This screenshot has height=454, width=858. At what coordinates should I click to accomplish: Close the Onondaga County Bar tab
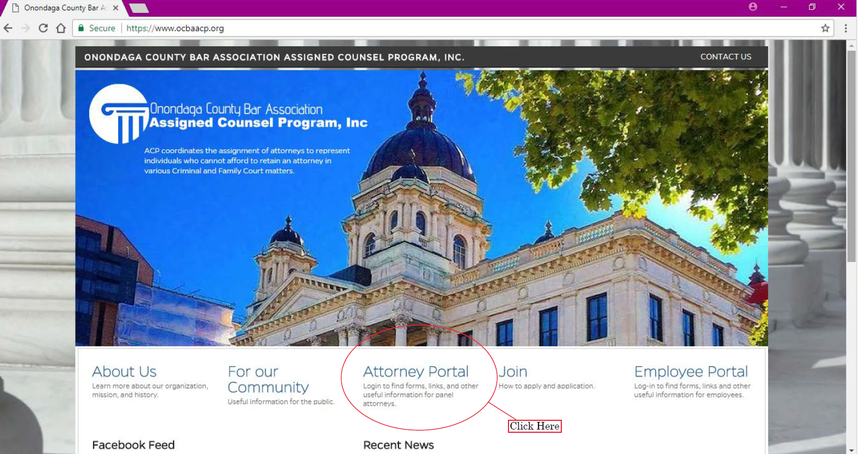coord(115,8)
